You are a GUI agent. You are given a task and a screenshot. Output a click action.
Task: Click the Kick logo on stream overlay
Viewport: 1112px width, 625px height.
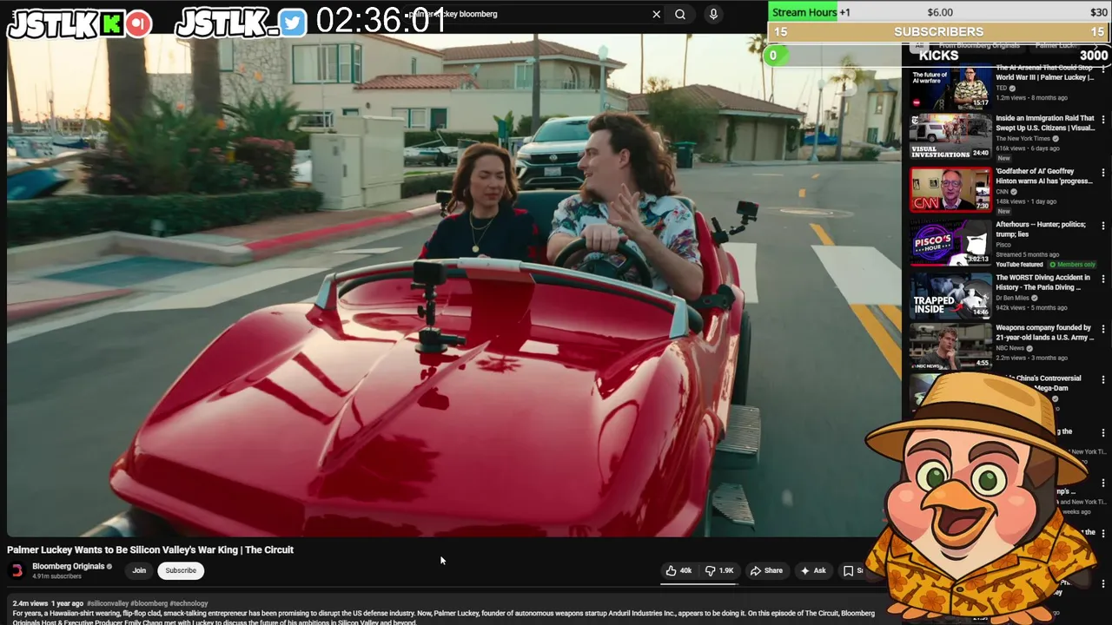point(112,23)
